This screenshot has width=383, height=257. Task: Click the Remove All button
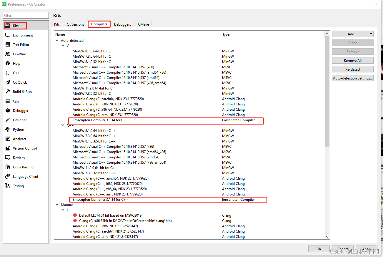click(x=353, y=61)
